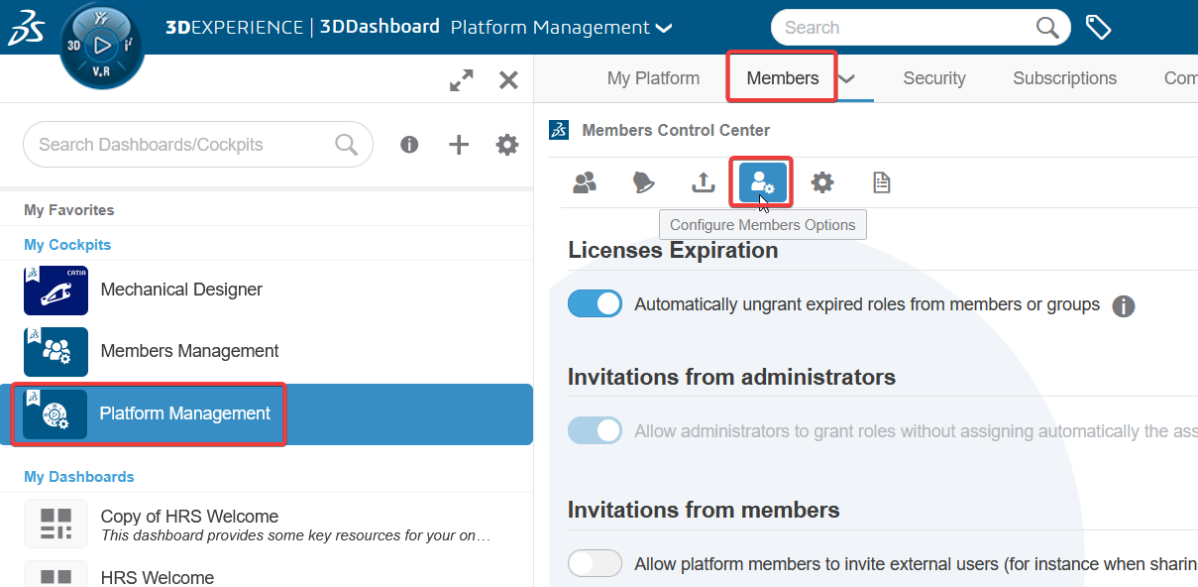
Task: Enable allow platform members to invite external users
Action: tap(595, 563)
